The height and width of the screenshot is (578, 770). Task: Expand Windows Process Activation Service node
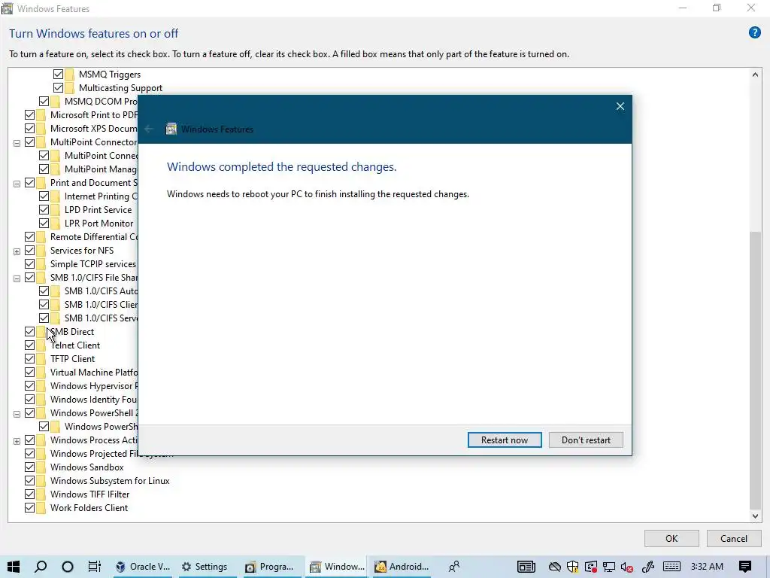[17, 441]
